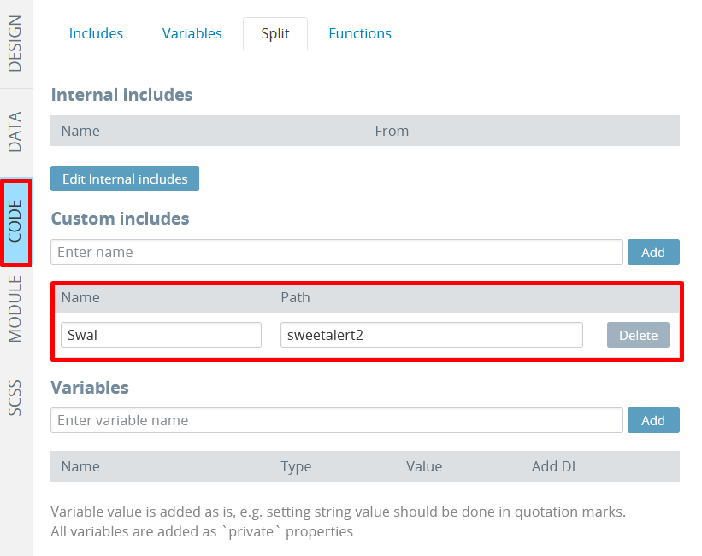This screenshot has width=702, height=556.
Task: Delete the Swal custom include
Action: coord(638,335)
